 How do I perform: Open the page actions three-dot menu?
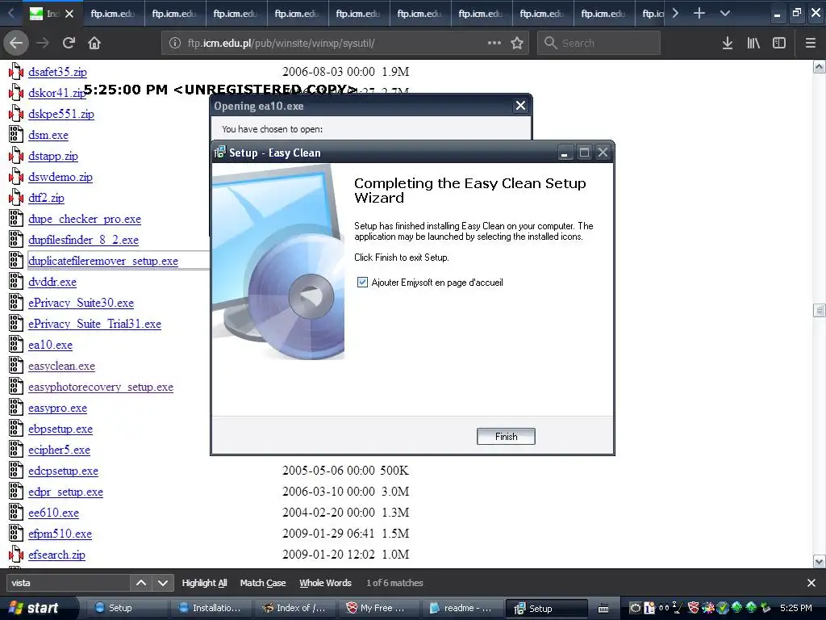494,43
